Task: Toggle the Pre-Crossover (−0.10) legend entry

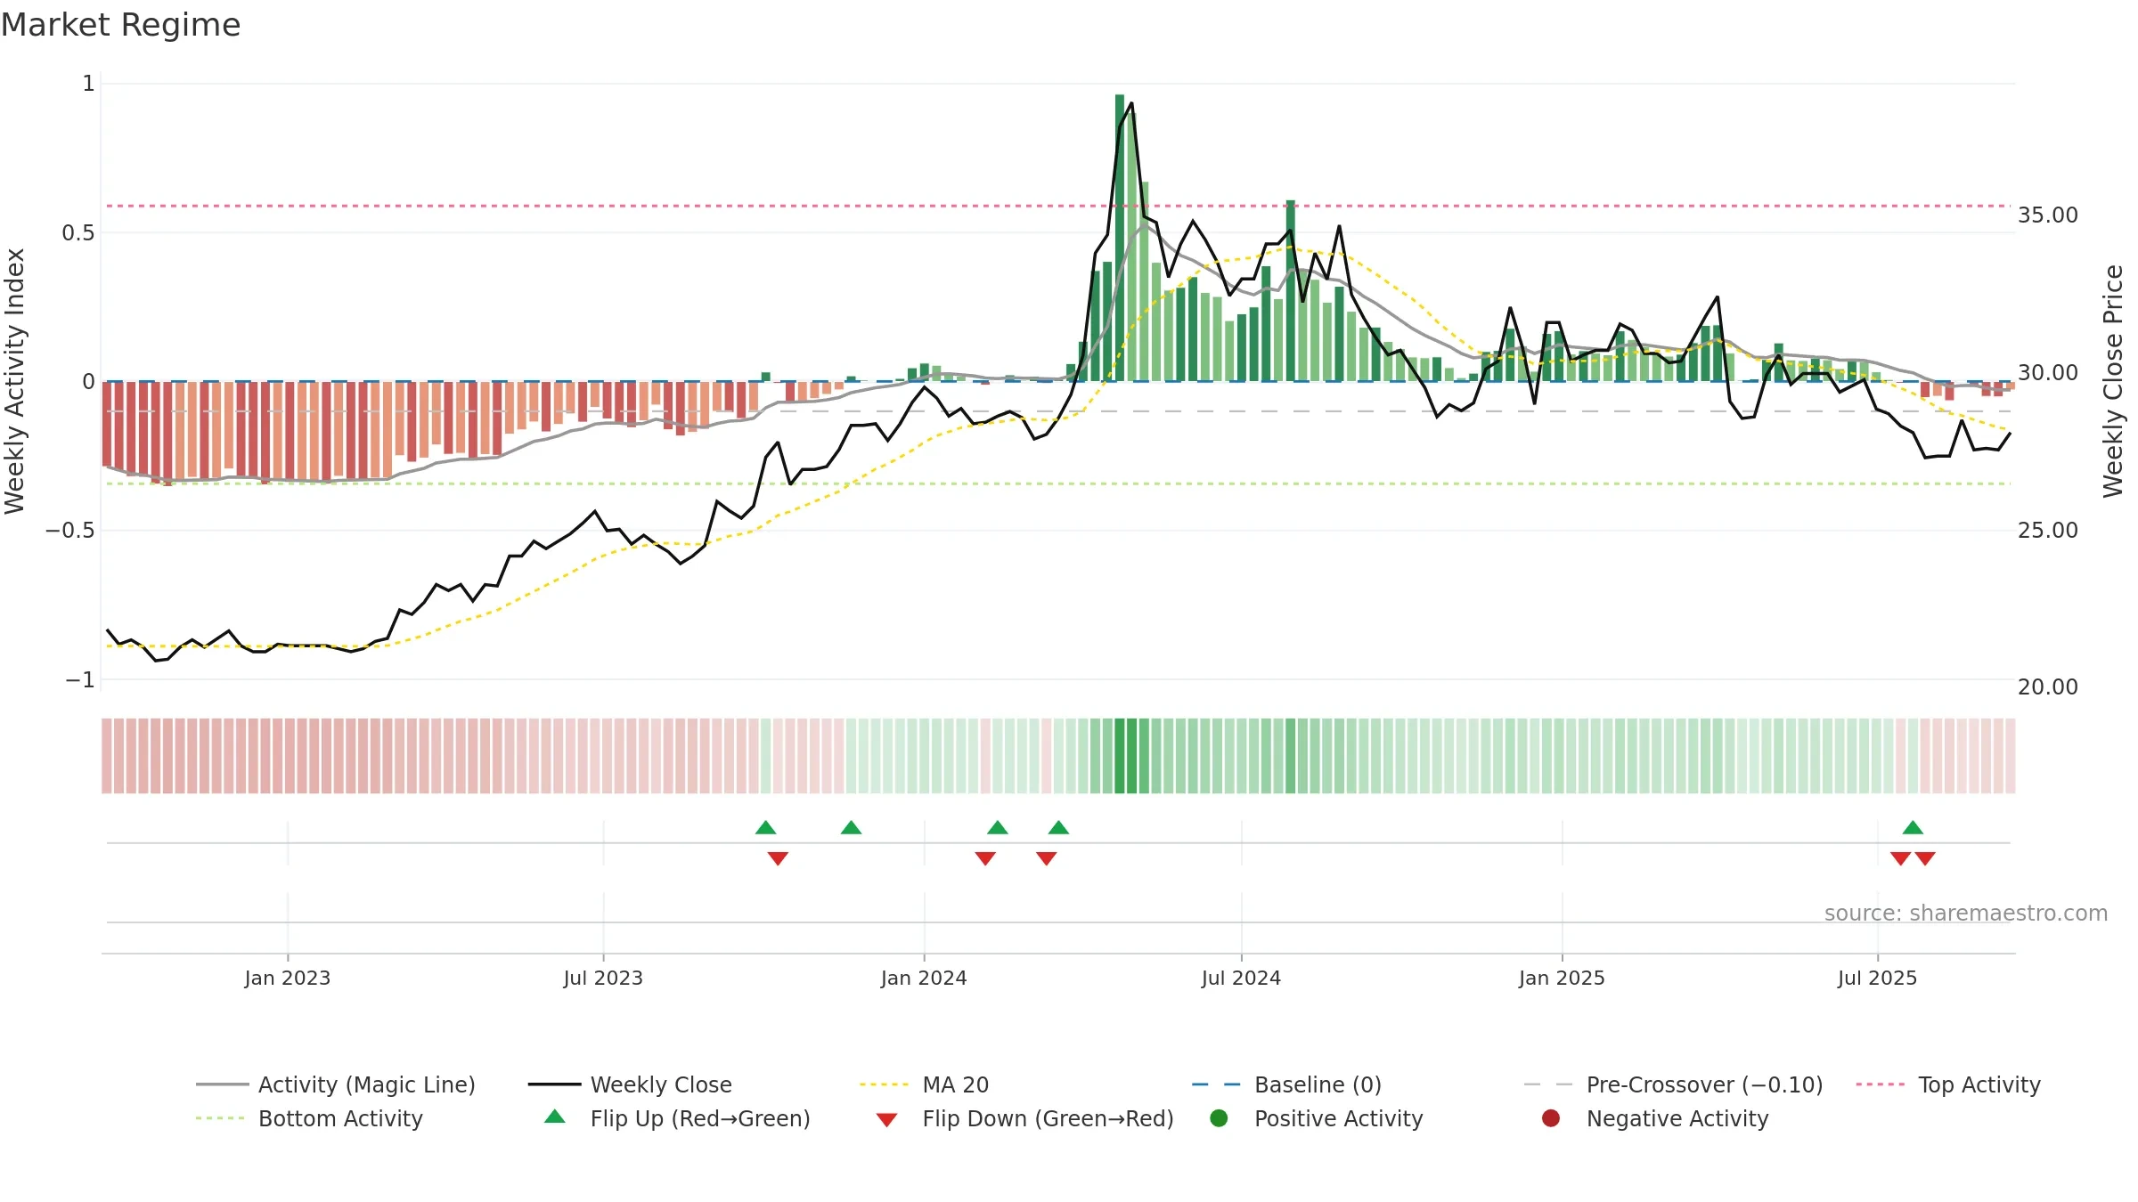Action: pos(1674,1084)
